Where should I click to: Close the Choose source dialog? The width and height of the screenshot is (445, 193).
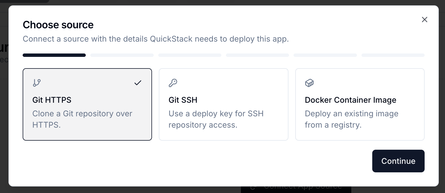click(x=425, y=20)
